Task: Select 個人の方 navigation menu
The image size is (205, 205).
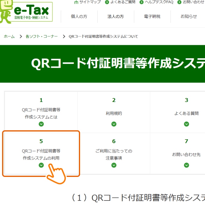Action: 79,16
